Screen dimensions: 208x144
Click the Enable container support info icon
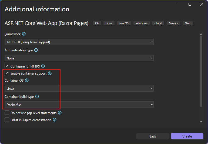pyautogui.click(x=50, y=73)
